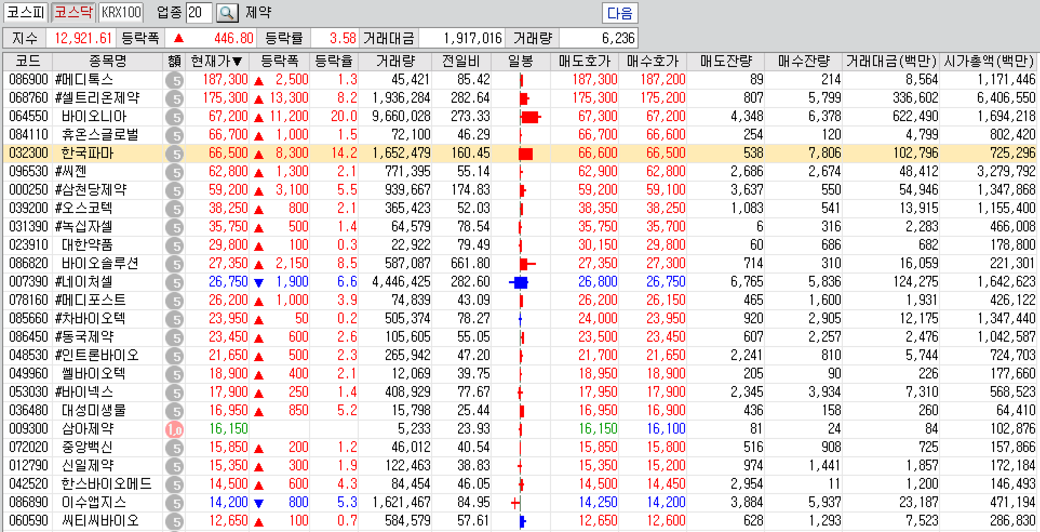Click the 일봉 column header

point(521,61)
